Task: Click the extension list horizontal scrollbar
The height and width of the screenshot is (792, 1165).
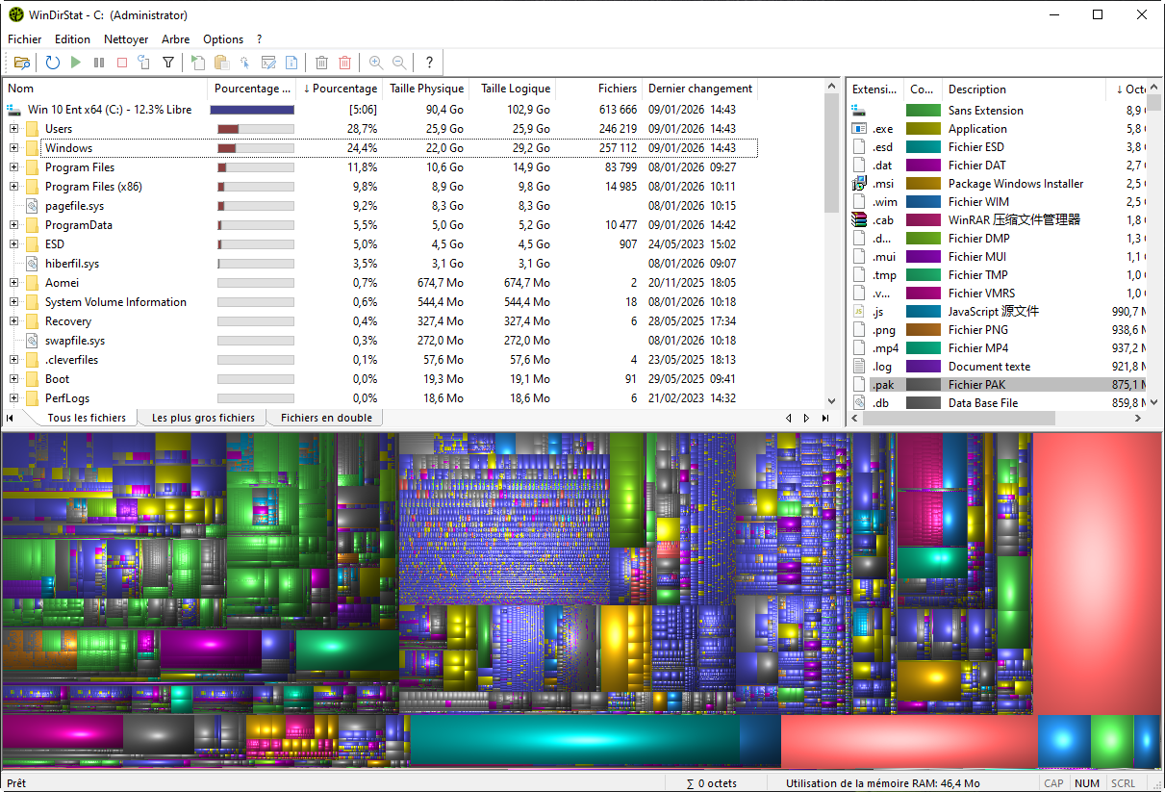Action: pos(997,419)
